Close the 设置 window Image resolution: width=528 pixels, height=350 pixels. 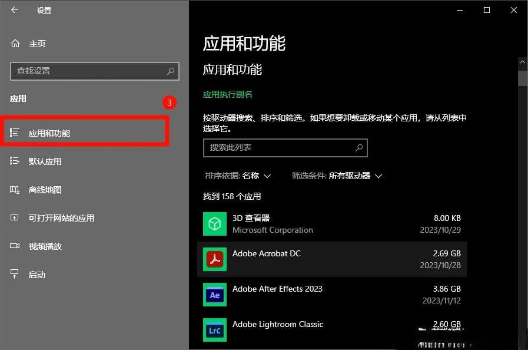(x=513, y=10)
